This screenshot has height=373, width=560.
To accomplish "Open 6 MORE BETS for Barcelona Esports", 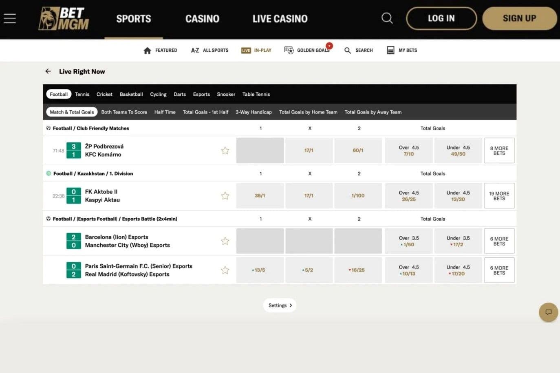I will (499, 241).
